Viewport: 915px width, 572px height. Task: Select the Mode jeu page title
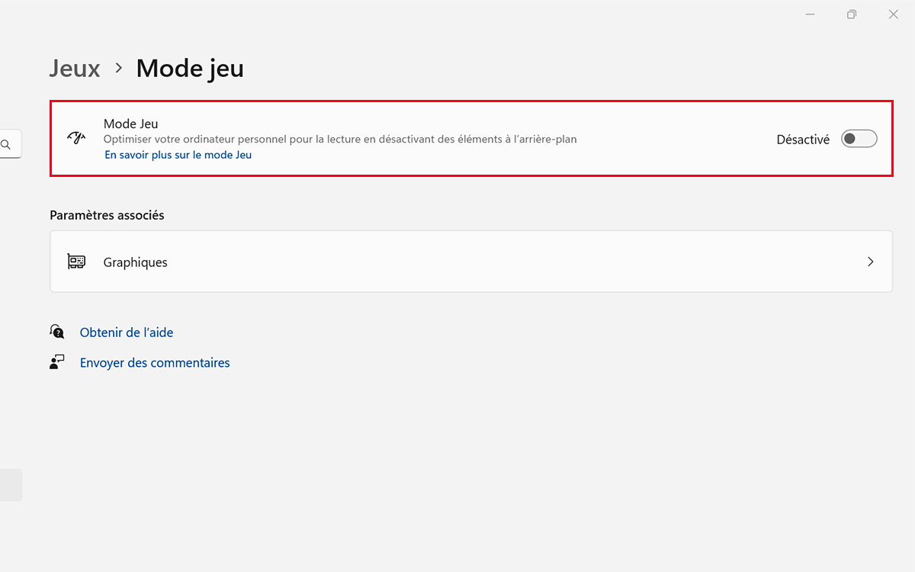tap(190, 68)
